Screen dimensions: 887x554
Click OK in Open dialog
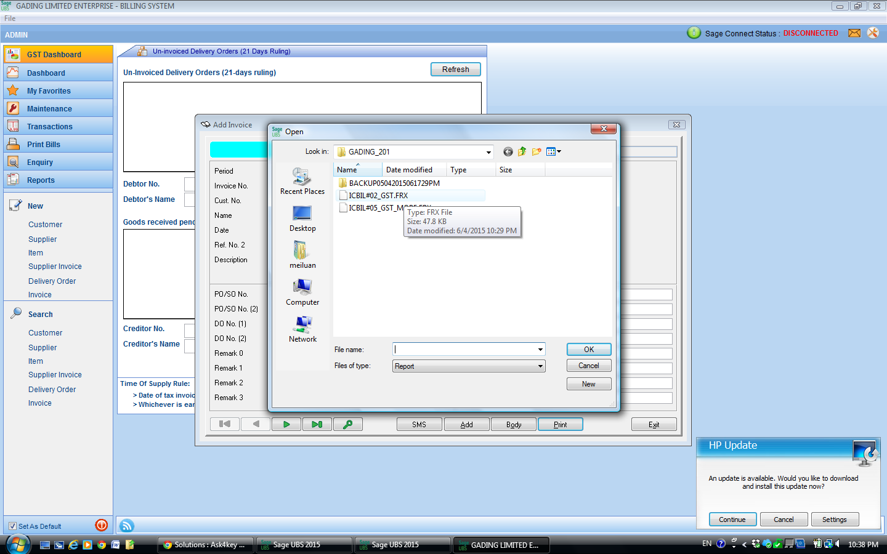tap(589, 350)
